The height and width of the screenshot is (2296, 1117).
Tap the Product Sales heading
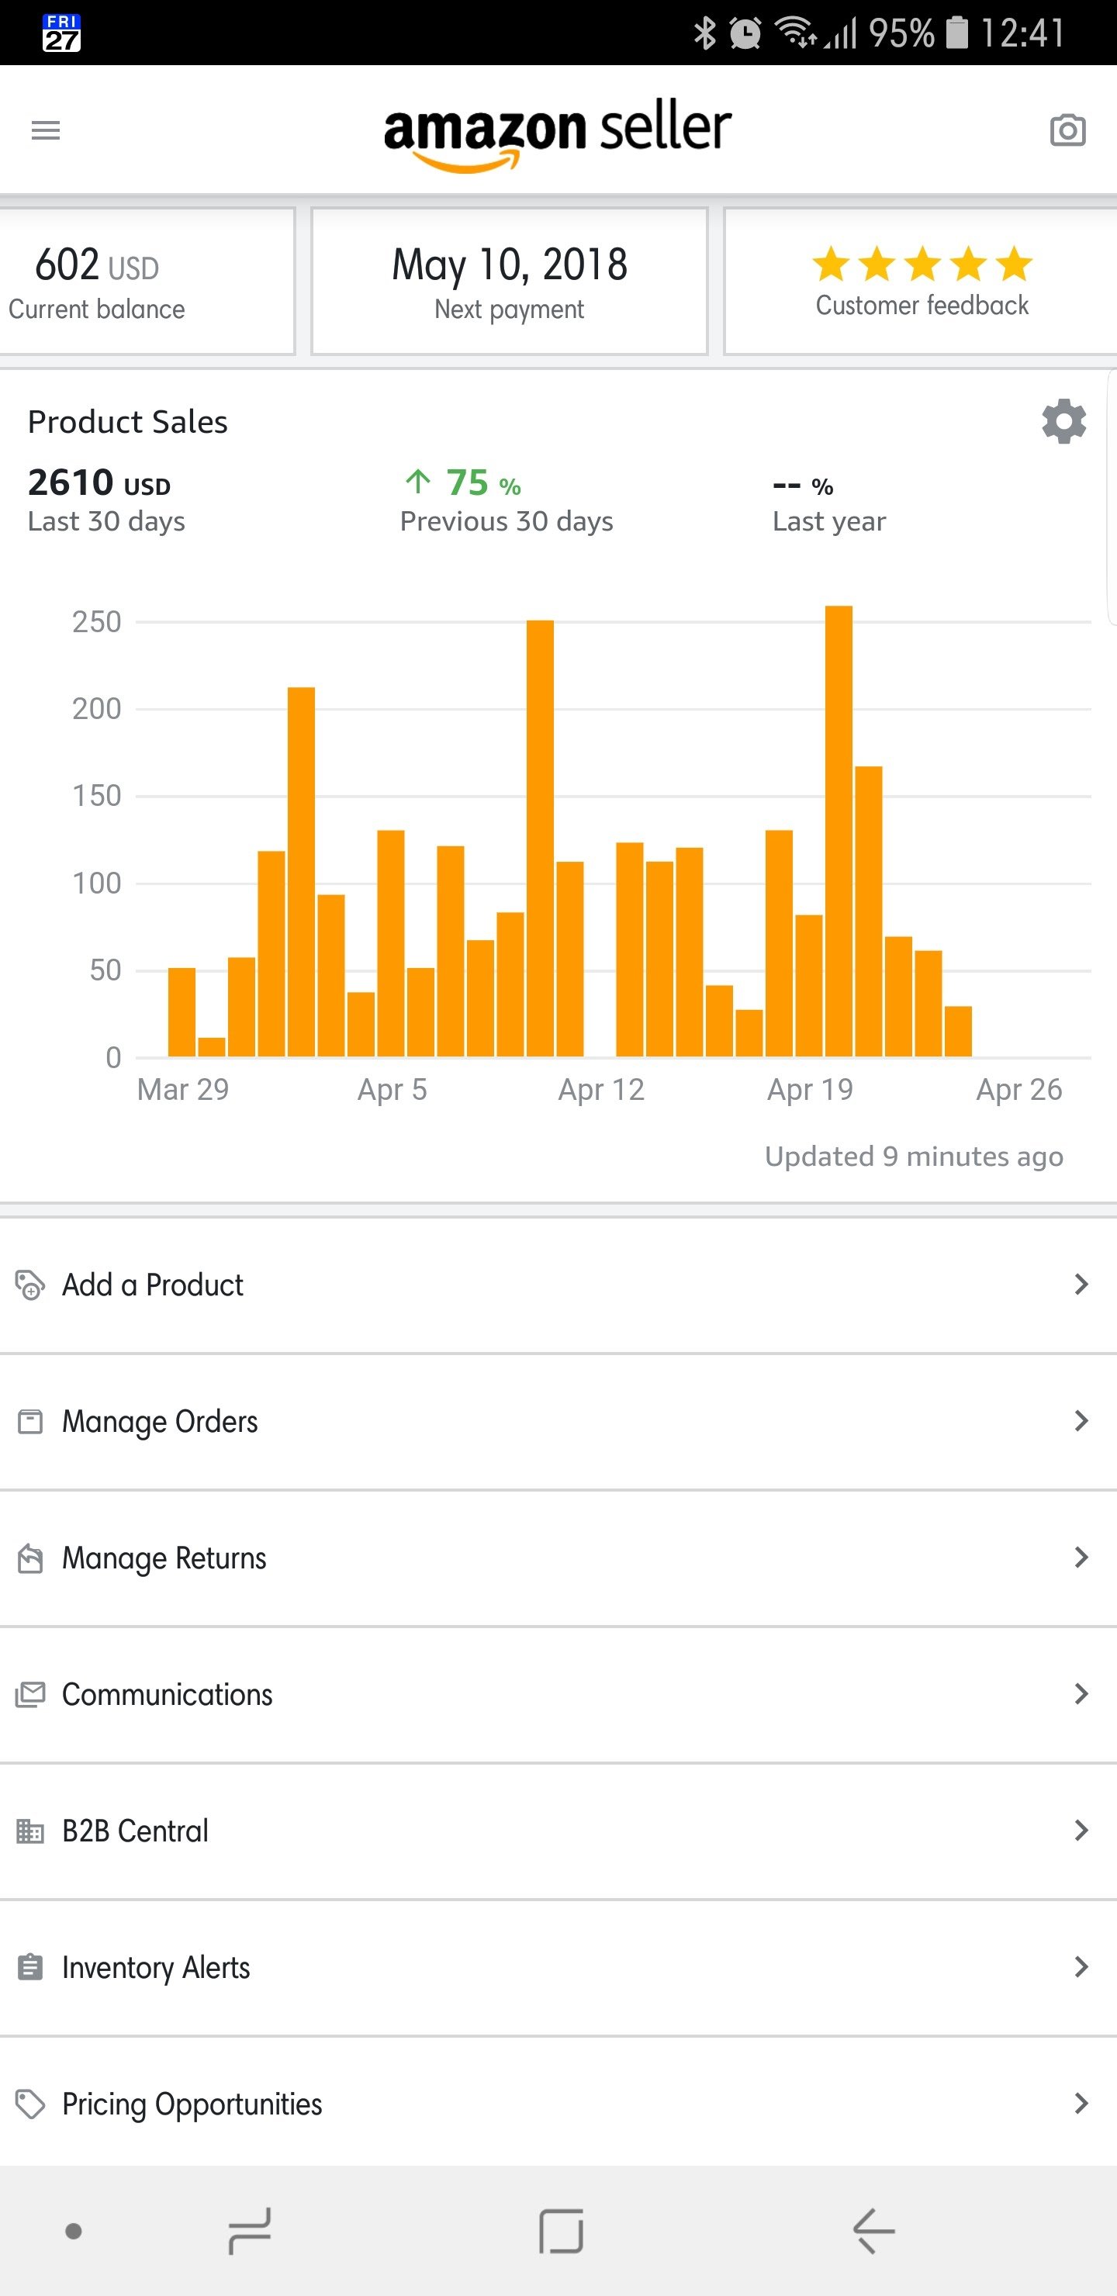click(127, 422)
